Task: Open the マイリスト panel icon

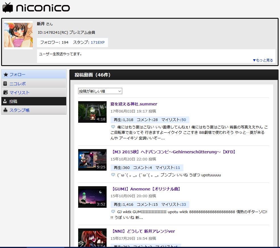Action: (6, 92)
